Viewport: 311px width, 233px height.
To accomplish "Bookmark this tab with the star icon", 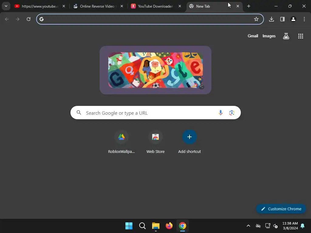I will tap(256, 19).
